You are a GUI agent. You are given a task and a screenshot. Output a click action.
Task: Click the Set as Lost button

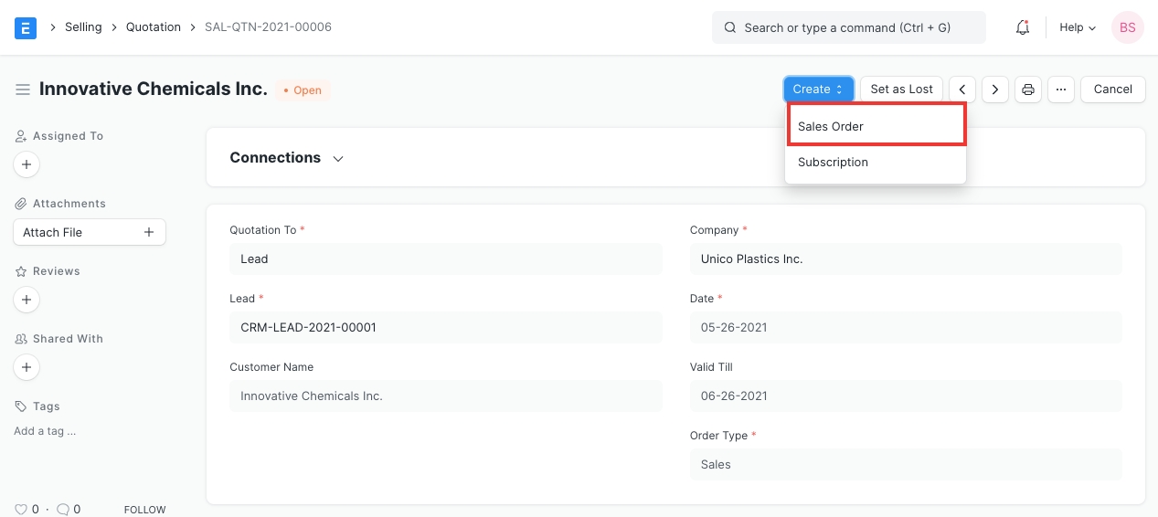(x=901, y=90)
